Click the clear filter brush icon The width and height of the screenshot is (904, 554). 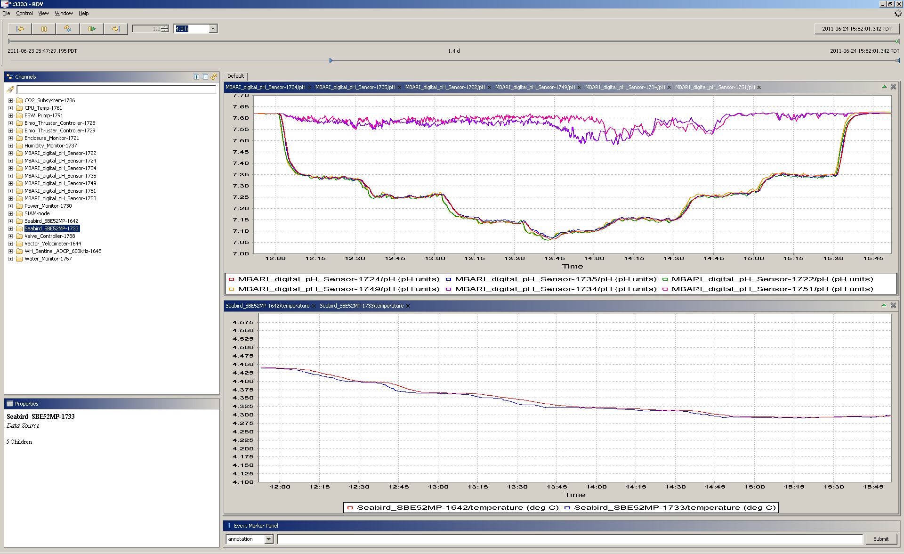coord(11,90)
